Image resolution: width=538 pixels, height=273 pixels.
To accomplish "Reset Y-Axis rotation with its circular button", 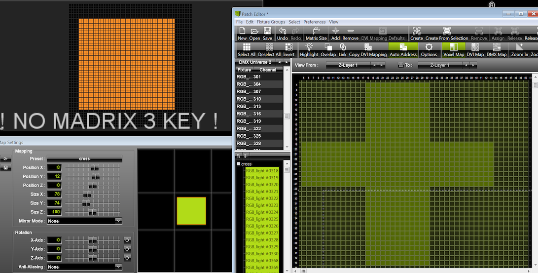I will [127, 249].
